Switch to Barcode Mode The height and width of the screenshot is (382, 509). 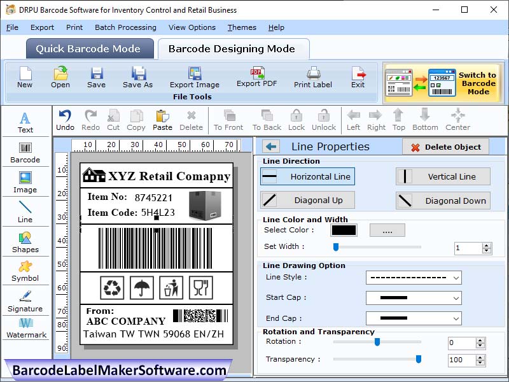[443, 83]
